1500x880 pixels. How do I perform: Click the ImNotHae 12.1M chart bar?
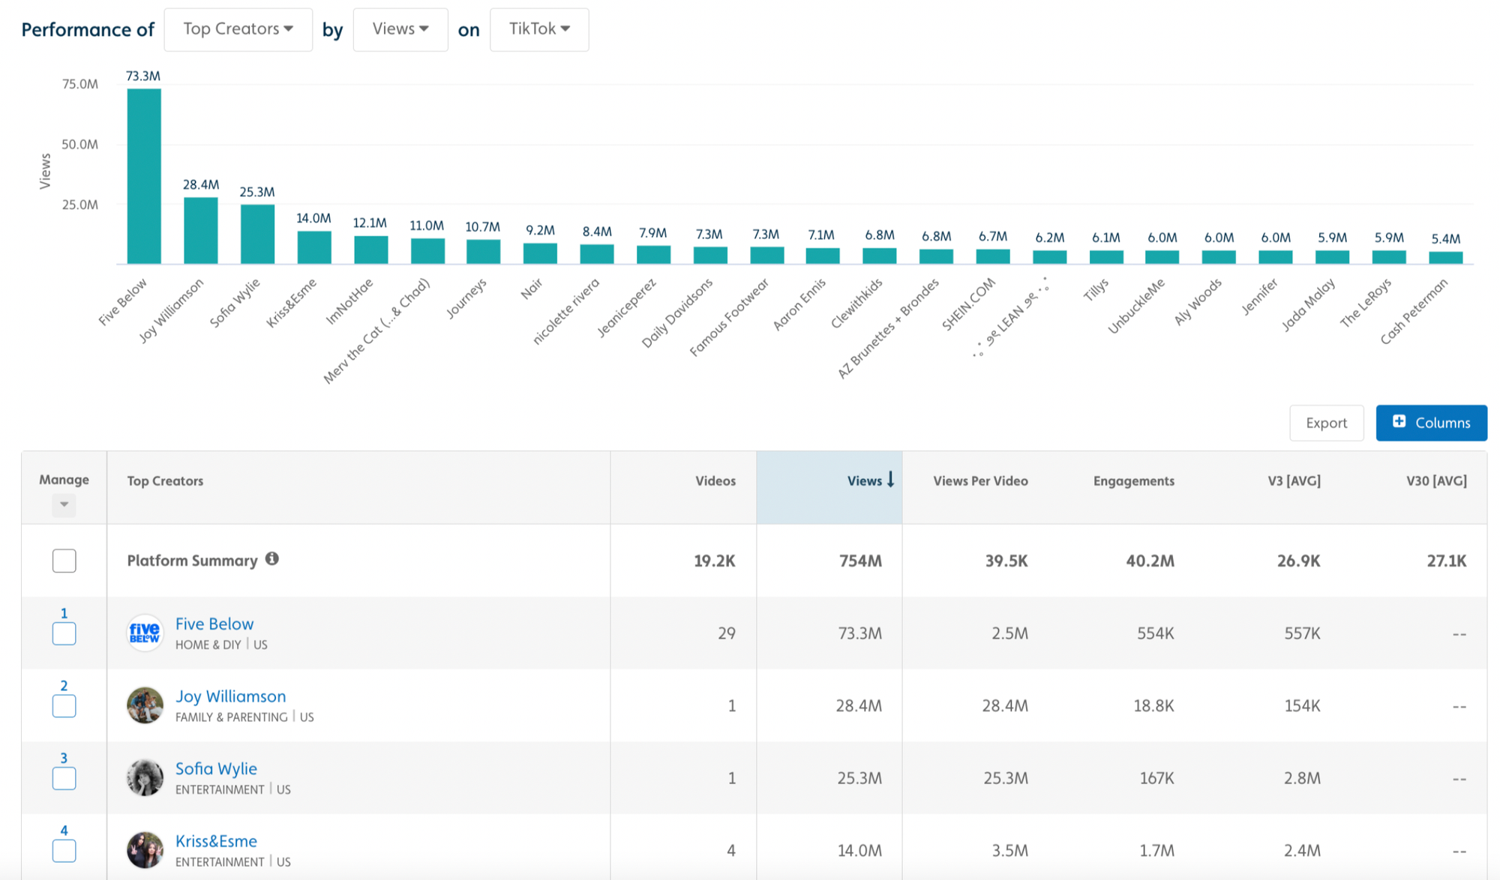click(371, 250)
